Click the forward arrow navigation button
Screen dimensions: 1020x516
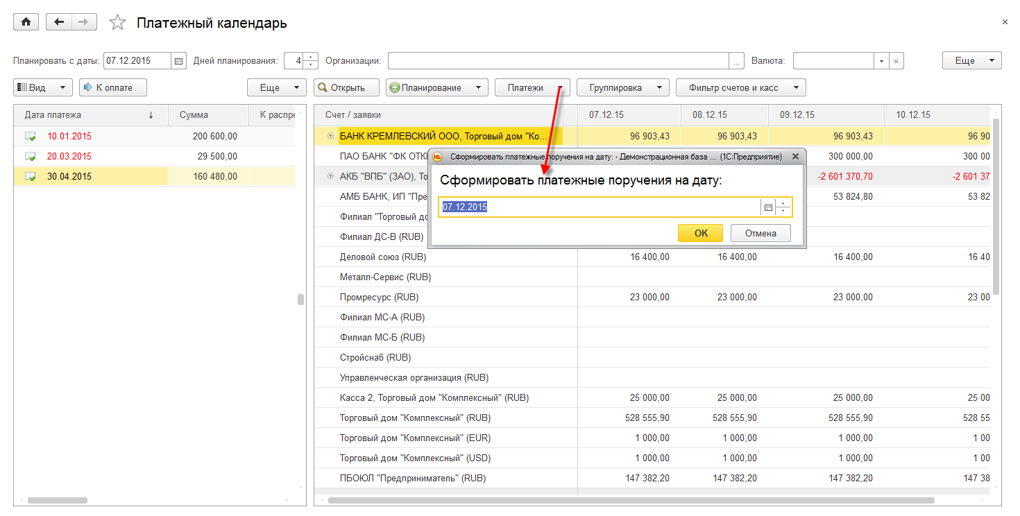click(83, 22)
